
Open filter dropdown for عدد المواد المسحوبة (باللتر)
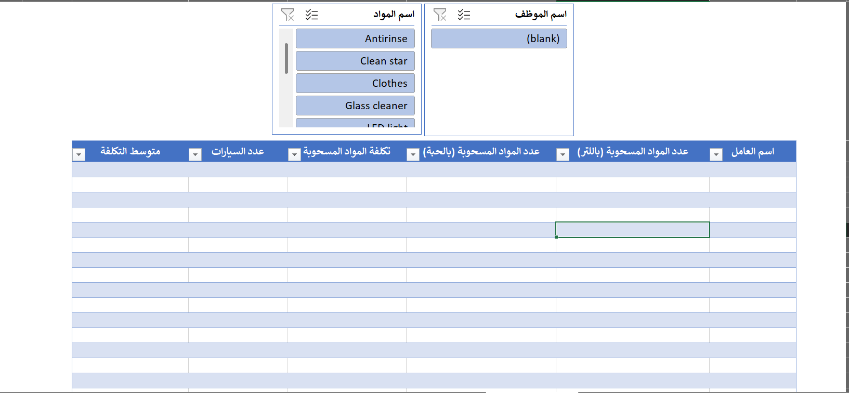[563, 154]
